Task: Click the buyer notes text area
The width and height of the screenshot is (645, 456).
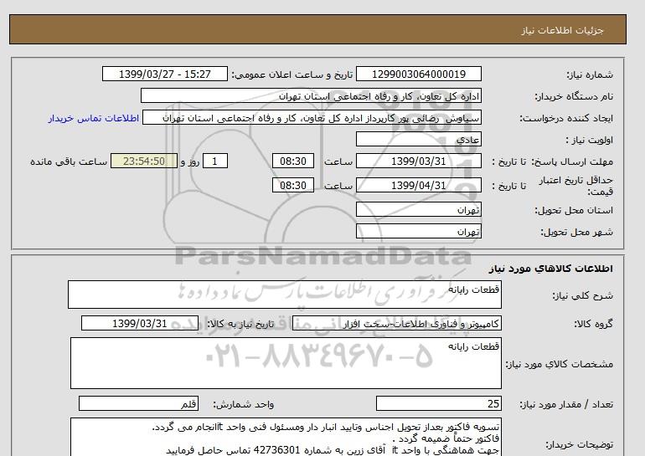Action: (x=286, y=437)
